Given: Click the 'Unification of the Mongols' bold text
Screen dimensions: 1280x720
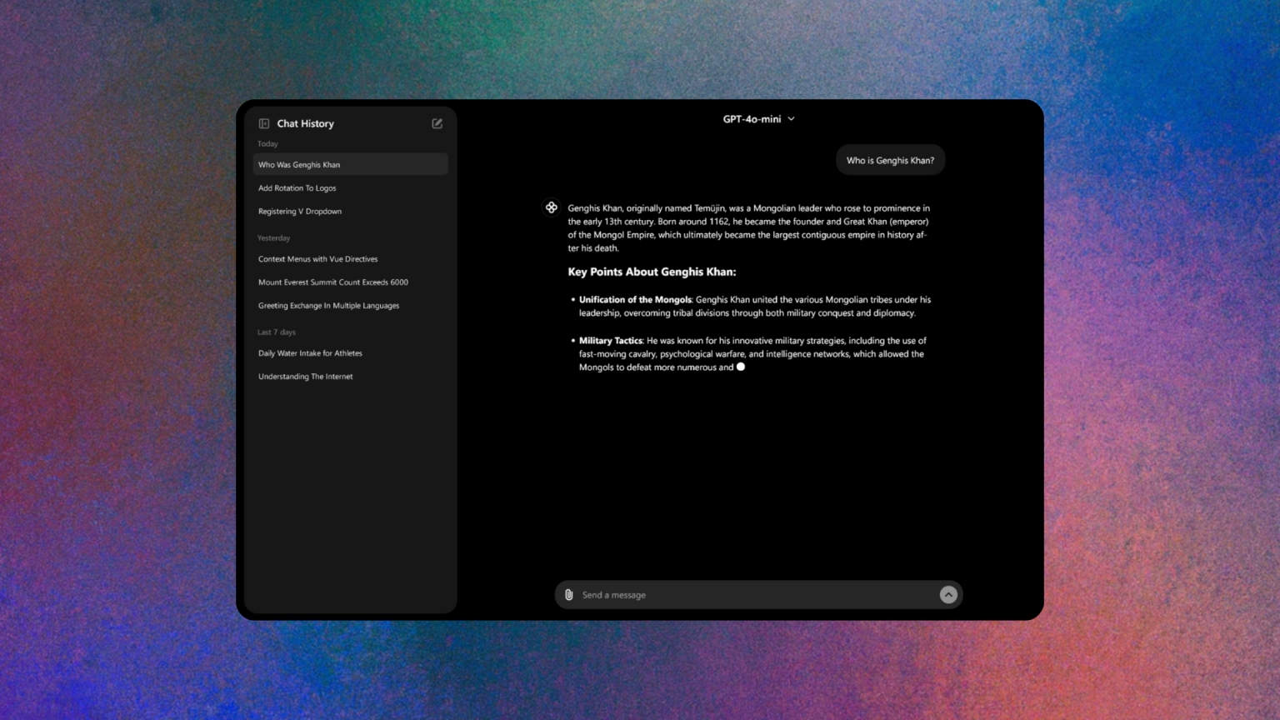Looking at the screenshot, I should (635, 300).
